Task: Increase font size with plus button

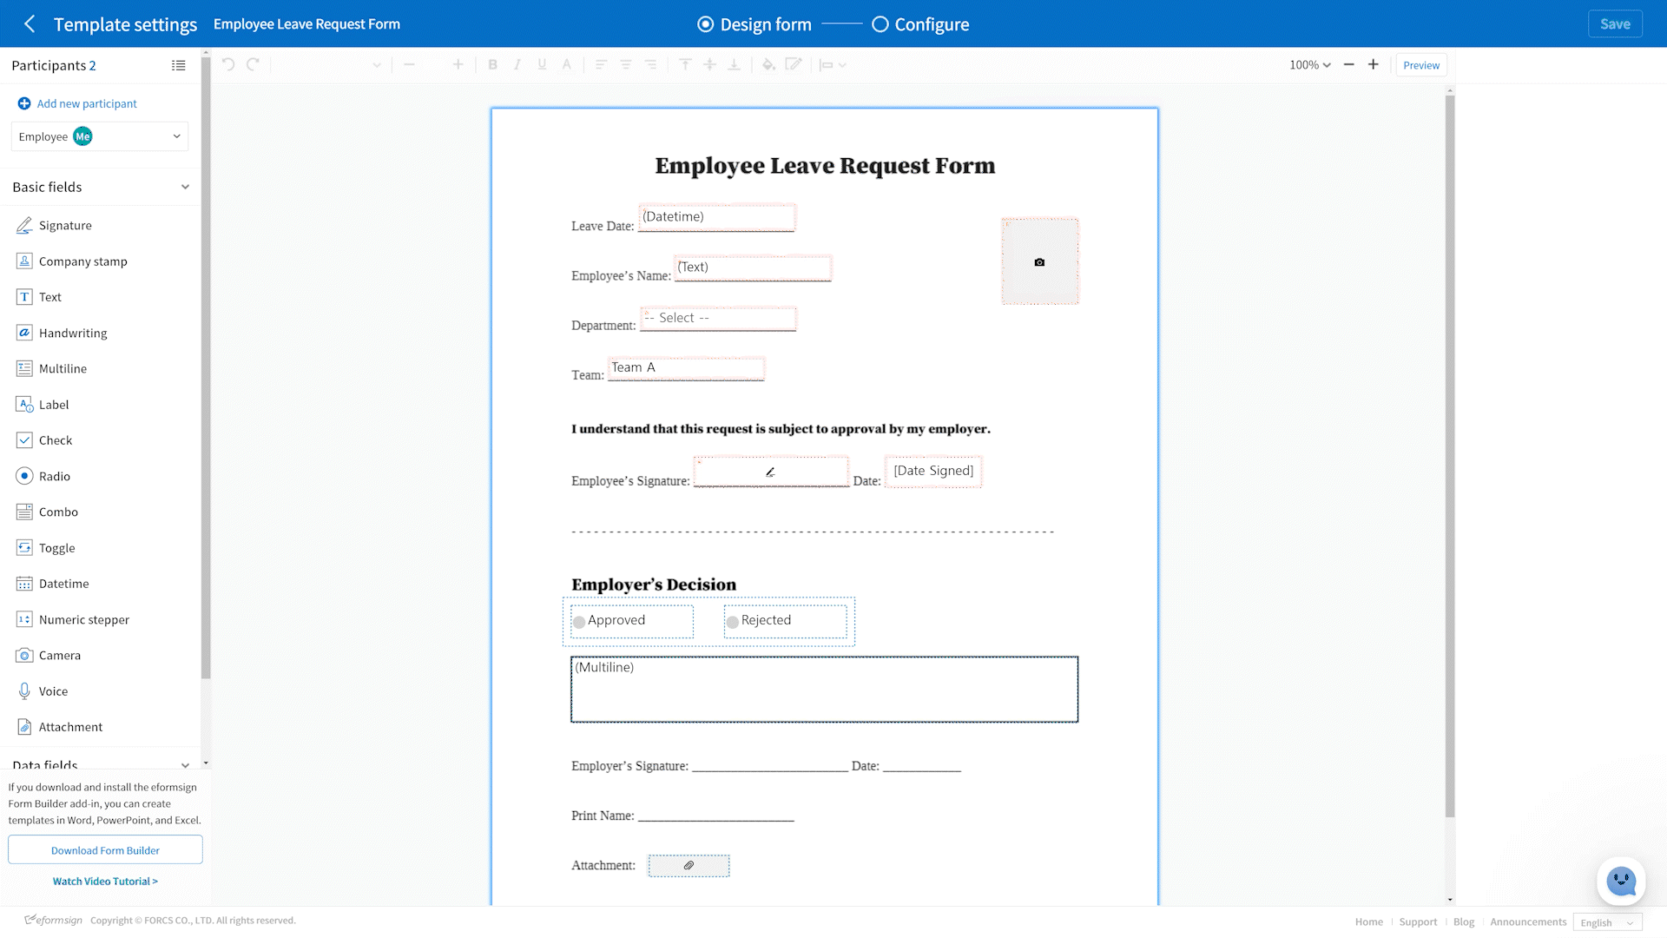Action: pos(458,64)
